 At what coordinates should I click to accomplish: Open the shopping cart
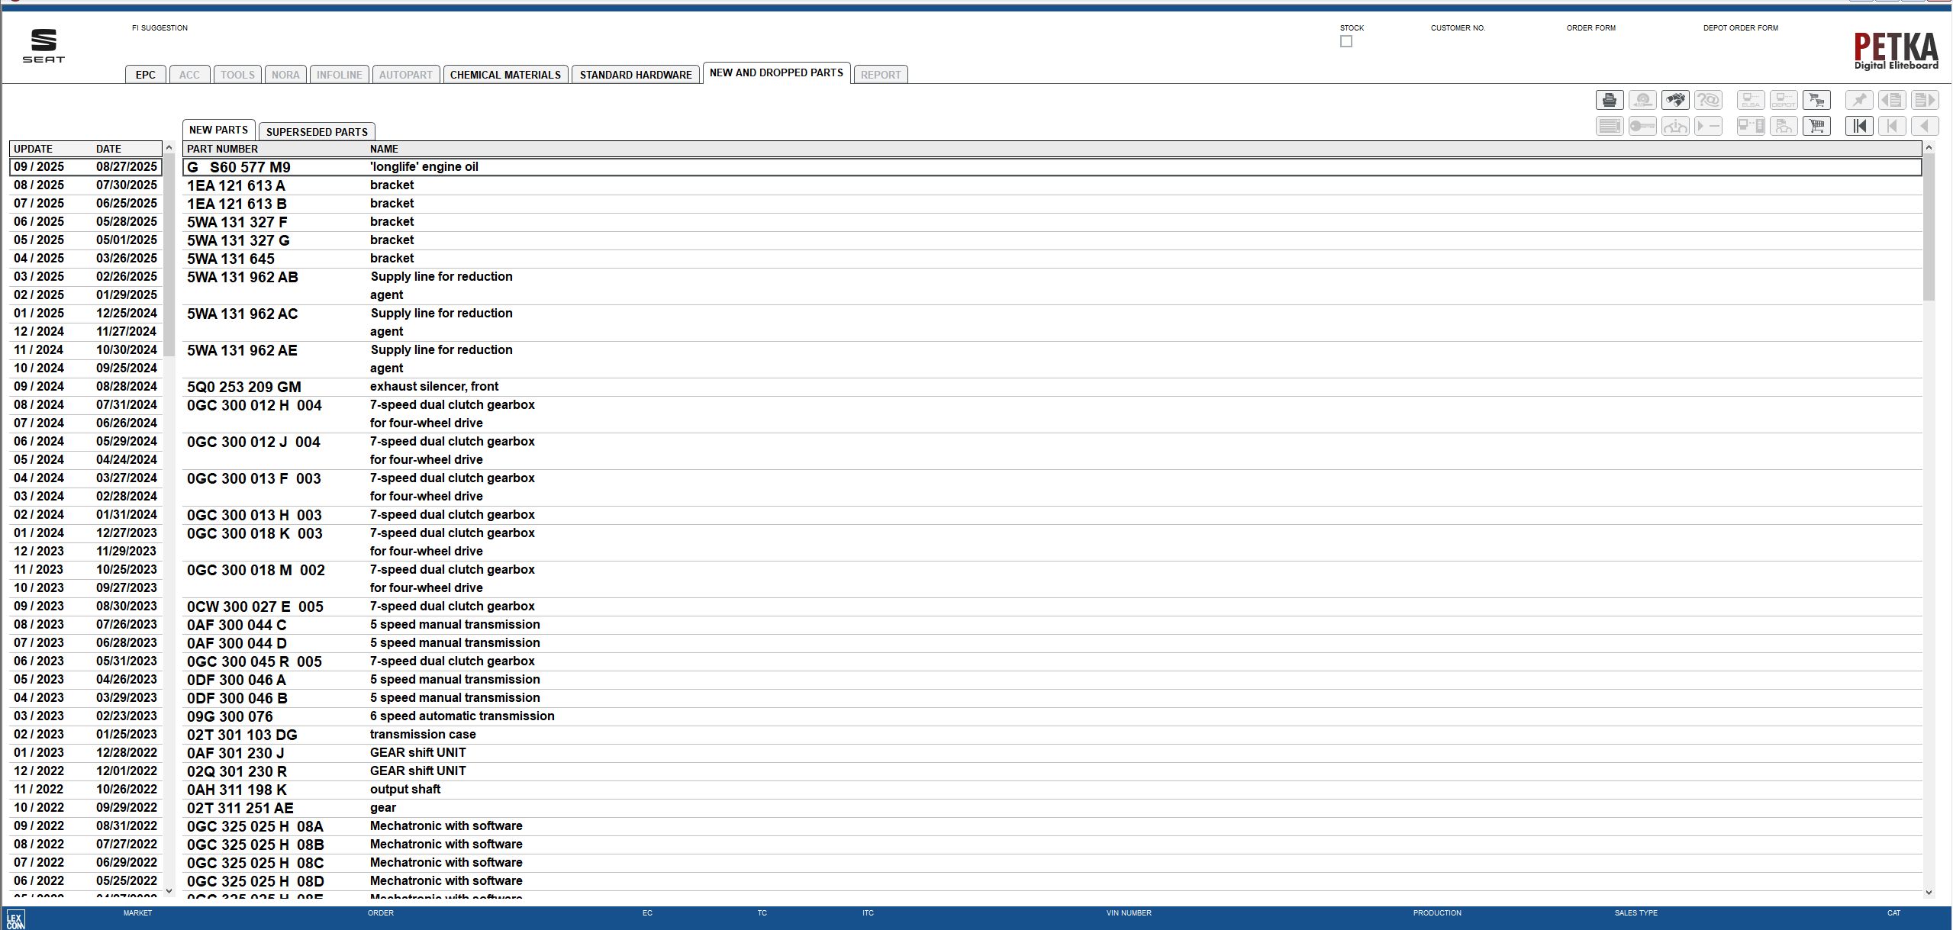(x=1817, y=126)
